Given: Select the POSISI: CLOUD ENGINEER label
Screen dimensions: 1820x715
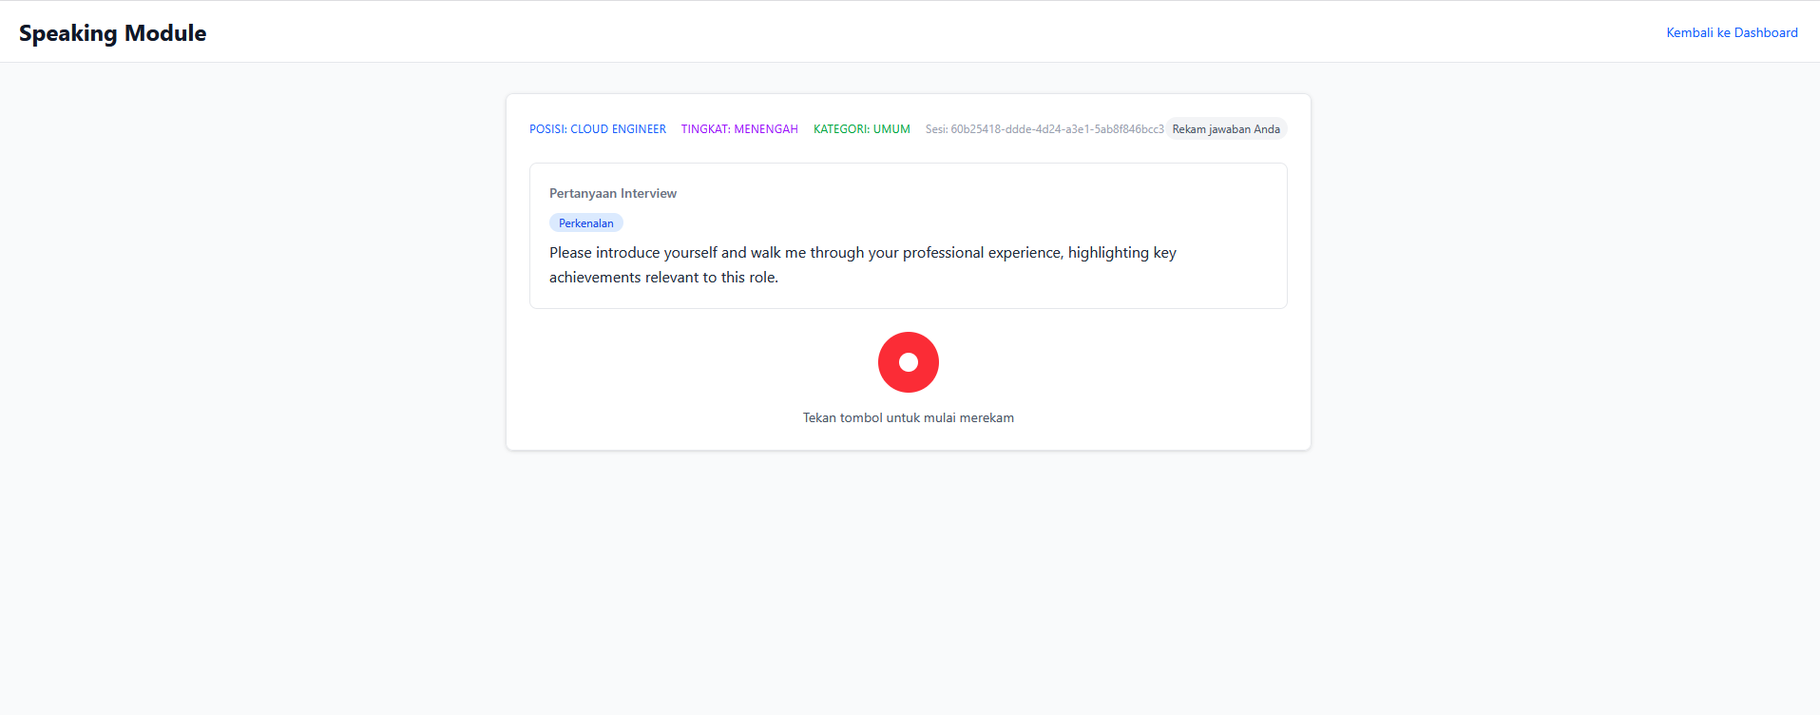Looking at the screenshot, I should click(x=598, y=129).
